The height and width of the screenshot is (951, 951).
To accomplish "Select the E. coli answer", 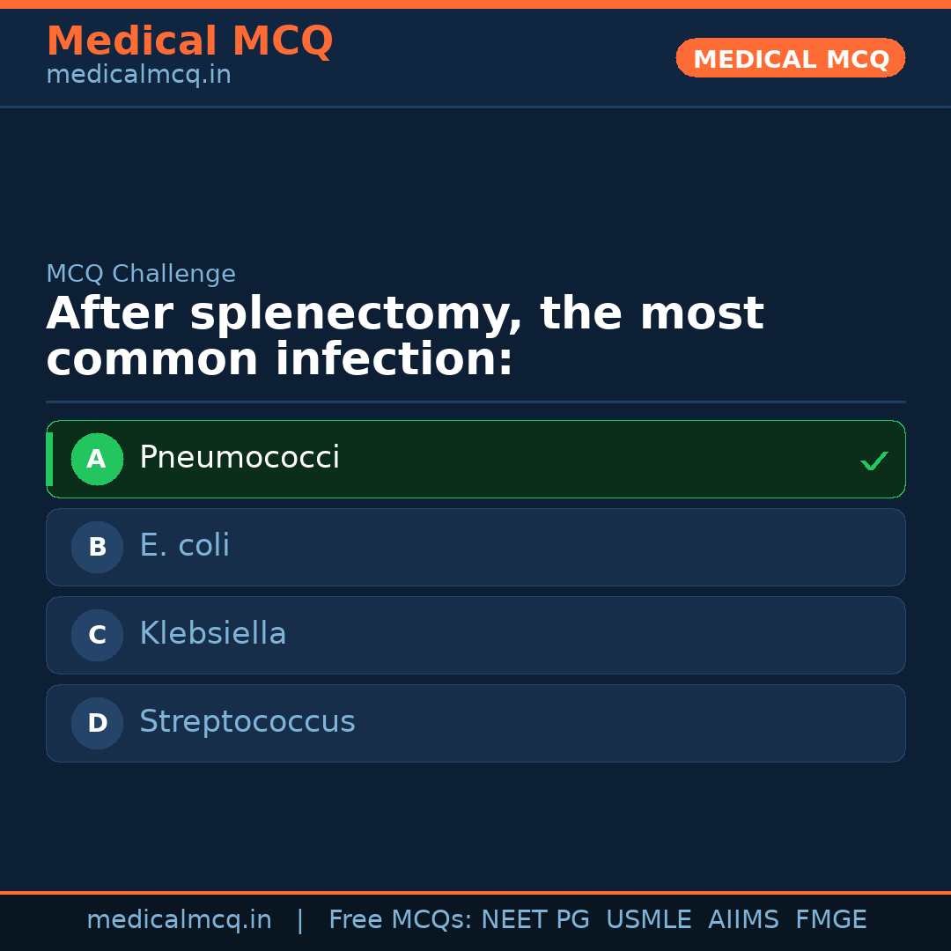I will [184, 546].
